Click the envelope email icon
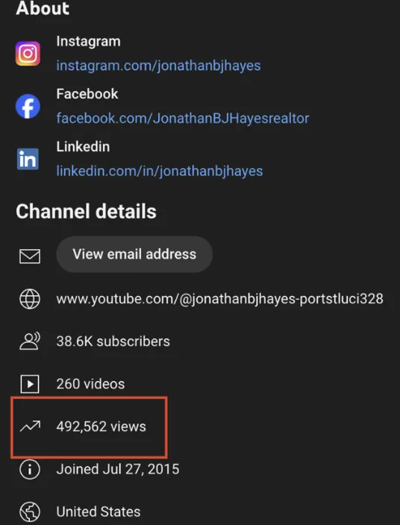 coord(30,256)
